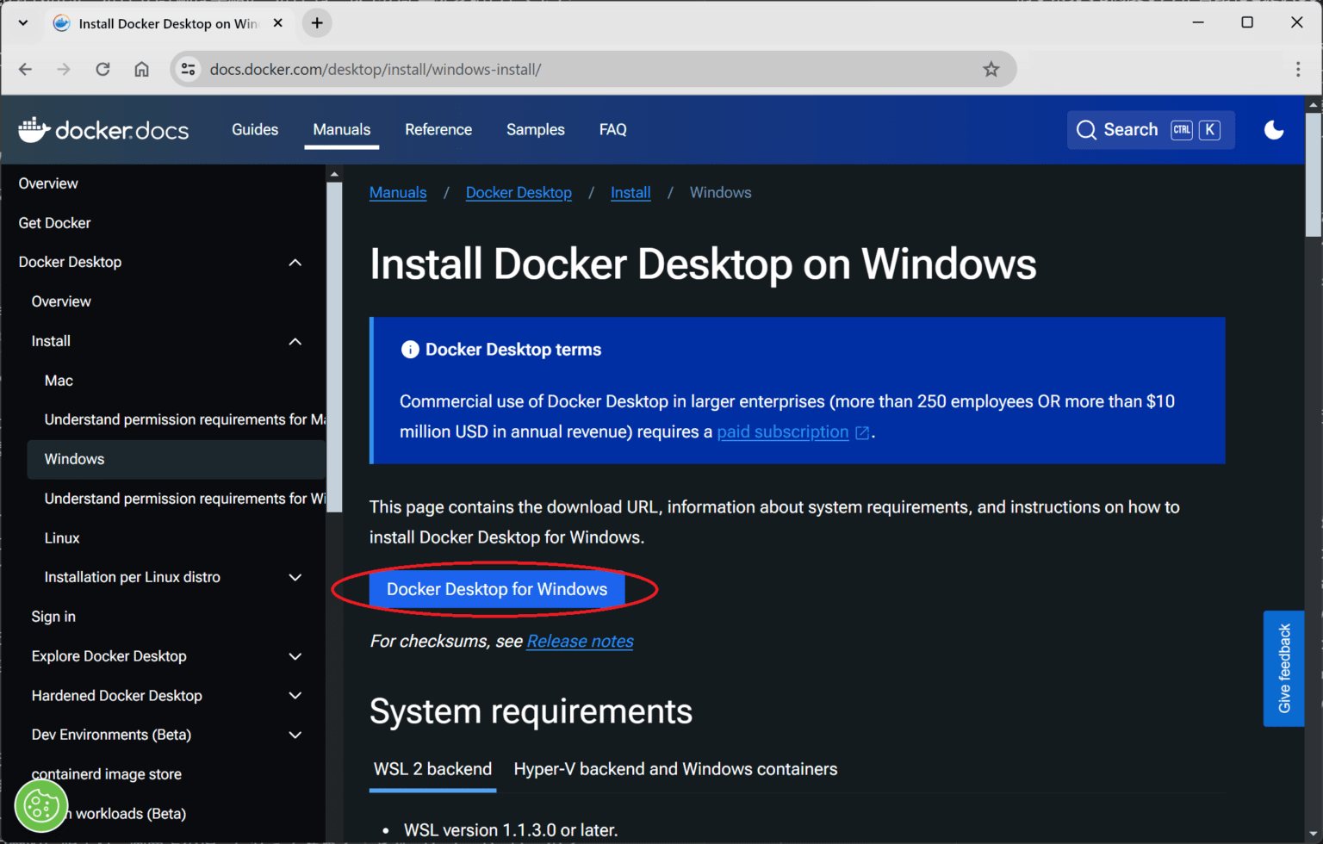Bookmark the page via the star icon
The width and height of the screenshot is (1323, 844).
[991, 69]
